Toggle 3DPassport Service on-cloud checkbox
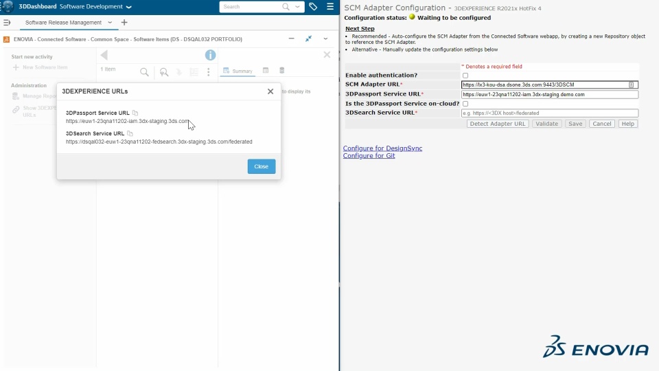The width and height of the screenshot is (659, 371). [465, 104]
